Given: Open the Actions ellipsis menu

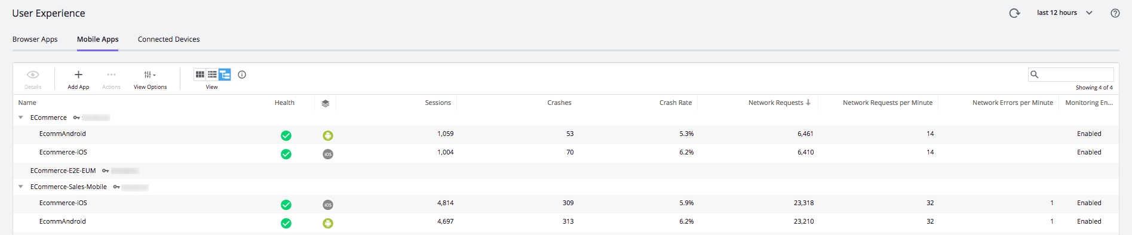Looking at the screenshot, I should coord(111,75).
